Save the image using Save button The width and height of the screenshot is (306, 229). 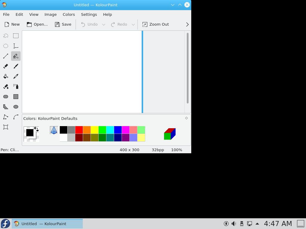click(63, 24)
